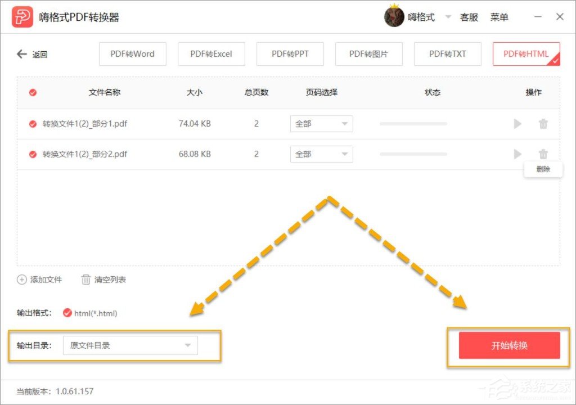Click 客服 to contact customer service
The width and height of the screenshot is (576, 405).
[469, 17]
